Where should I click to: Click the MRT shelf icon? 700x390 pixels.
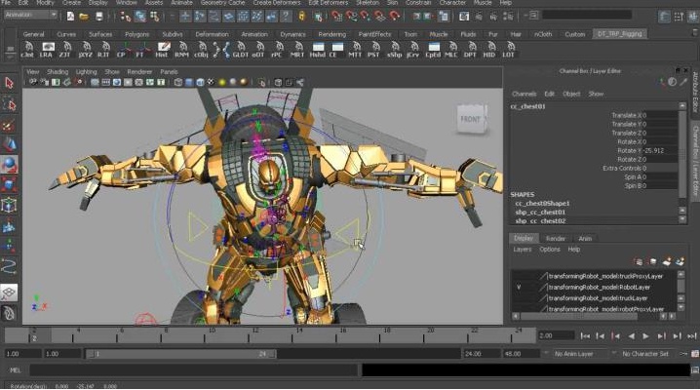[297, 50]
